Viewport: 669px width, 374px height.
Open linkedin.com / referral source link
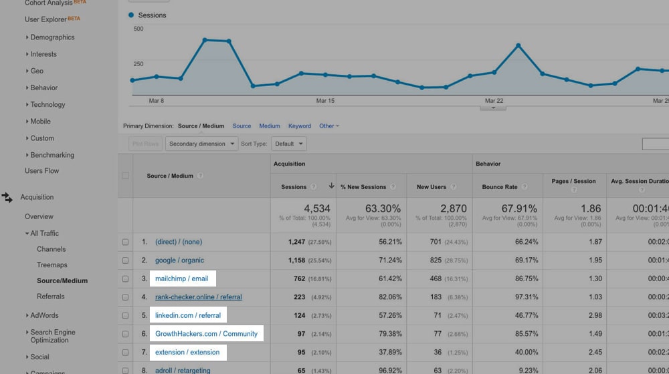click(188, 316)
